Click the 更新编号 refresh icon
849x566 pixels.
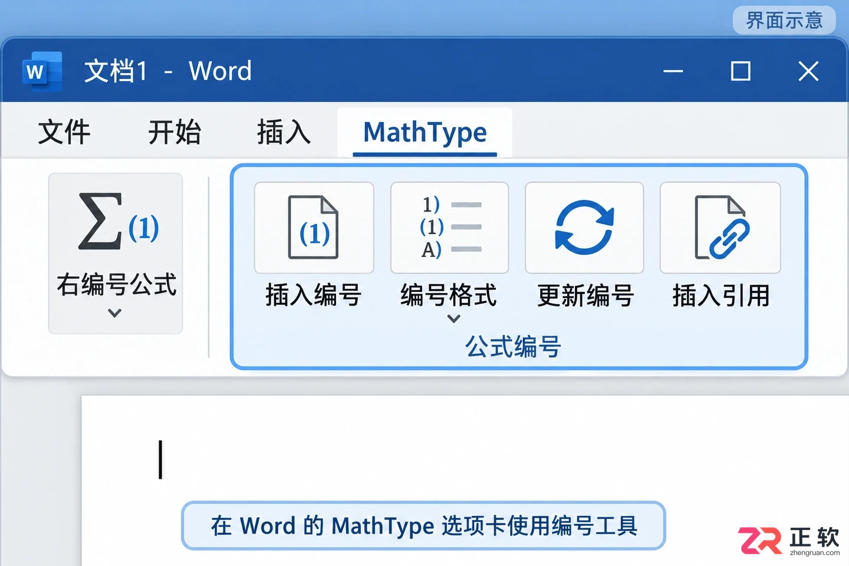(584, 228)
